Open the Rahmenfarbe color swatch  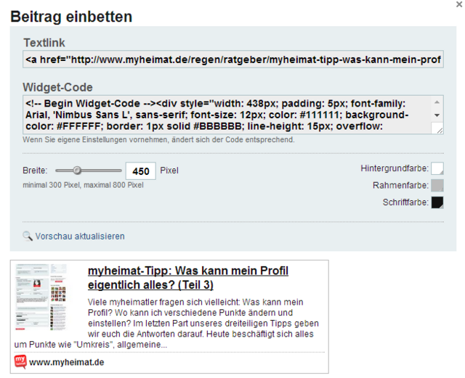click(437, 186)
